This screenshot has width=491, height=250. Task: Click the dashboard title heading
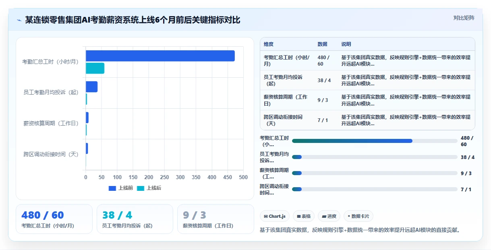133,20
